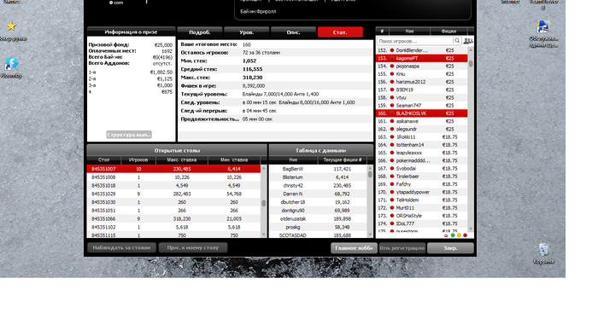This screenshot has width=598, height=336.
Task: Click the red dot beside piojonaspa
Action: click(x=391, y=67)
